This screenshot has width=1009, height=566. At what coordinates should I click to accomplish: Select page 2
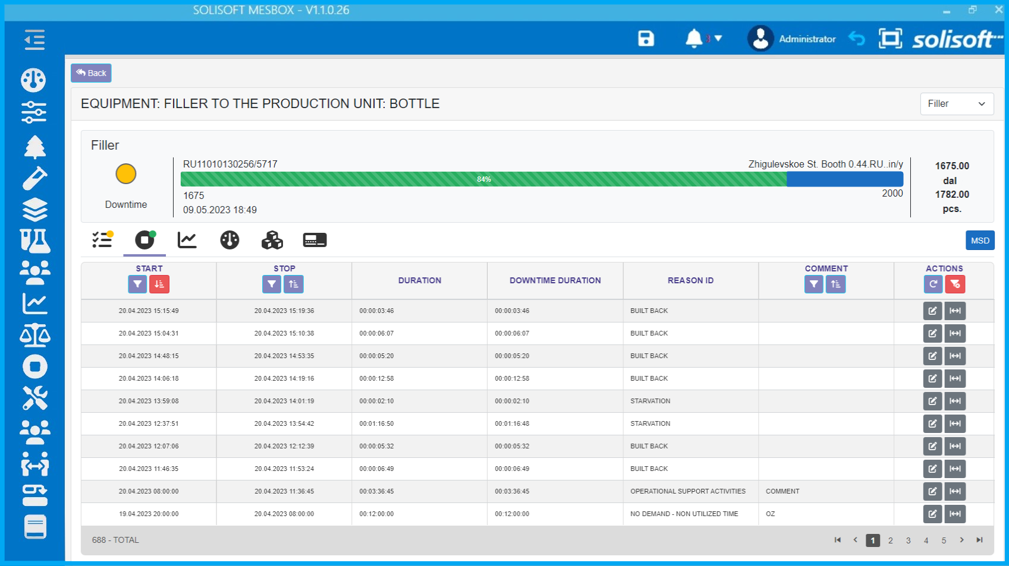pyautogui.click(x=891, y=540)
